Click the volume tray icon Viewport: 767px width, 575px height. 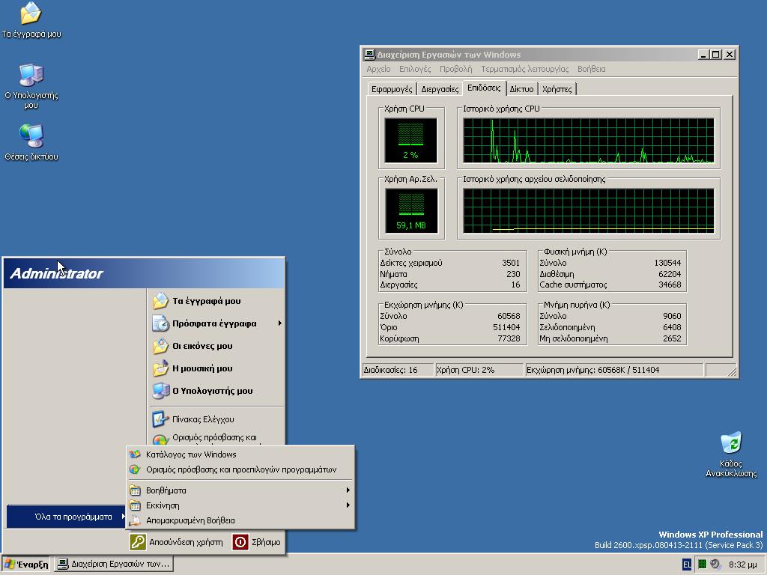coord(715,565)
